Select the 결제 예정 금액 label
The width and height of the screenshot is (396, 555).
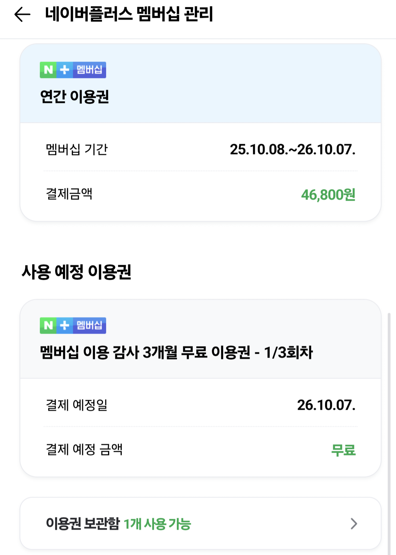pyautogui.click(x=84, y=449)
